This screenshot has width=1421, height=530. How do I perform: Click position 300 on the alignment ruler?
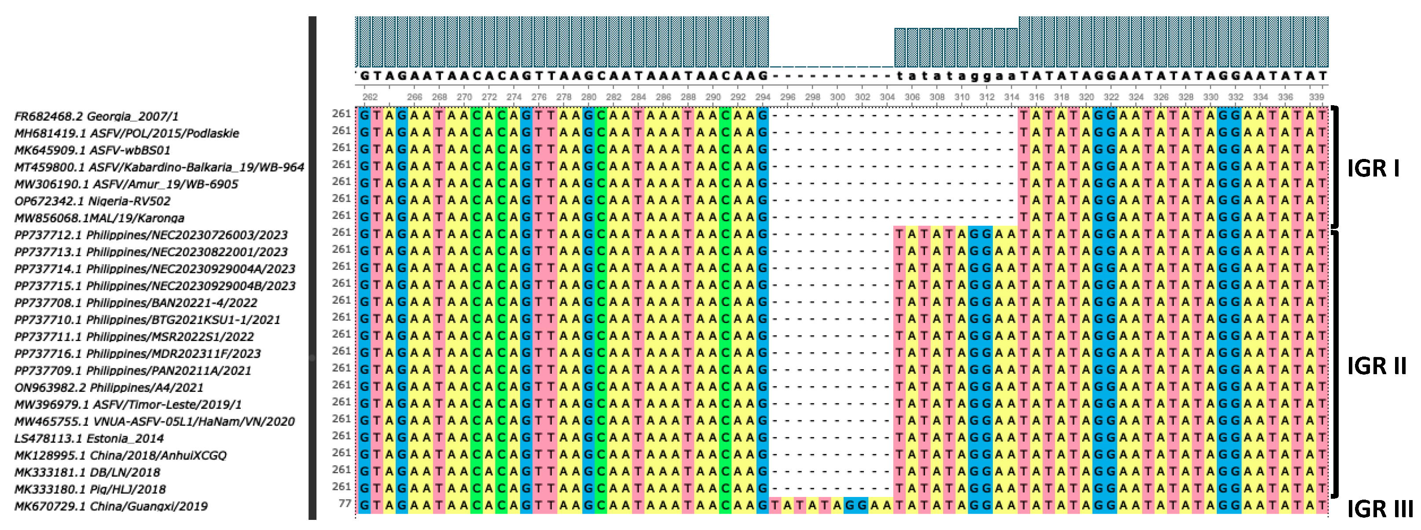click(x=837, y=97)
